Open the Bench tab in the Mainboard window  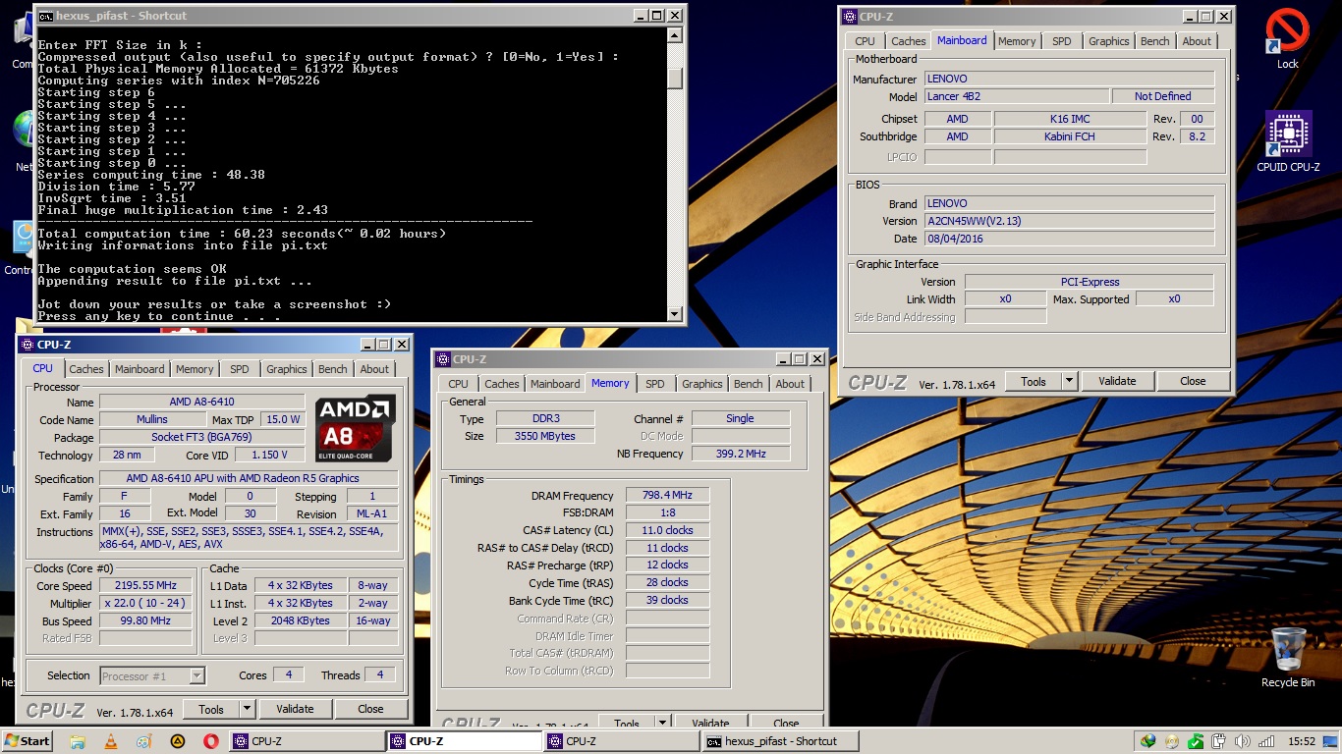pos(1154,41)
